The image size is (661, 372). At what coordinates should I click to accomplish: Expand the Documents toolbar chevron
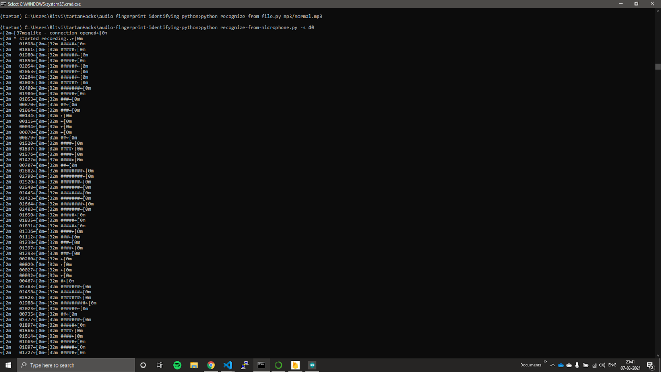pyautogui.click(x=545, y=362)
